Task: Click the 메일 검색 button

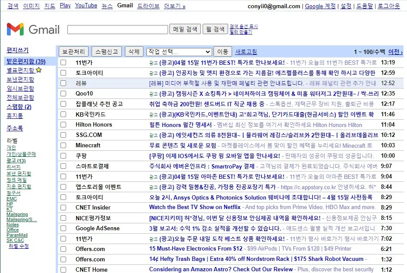Action: click(185, 29)
